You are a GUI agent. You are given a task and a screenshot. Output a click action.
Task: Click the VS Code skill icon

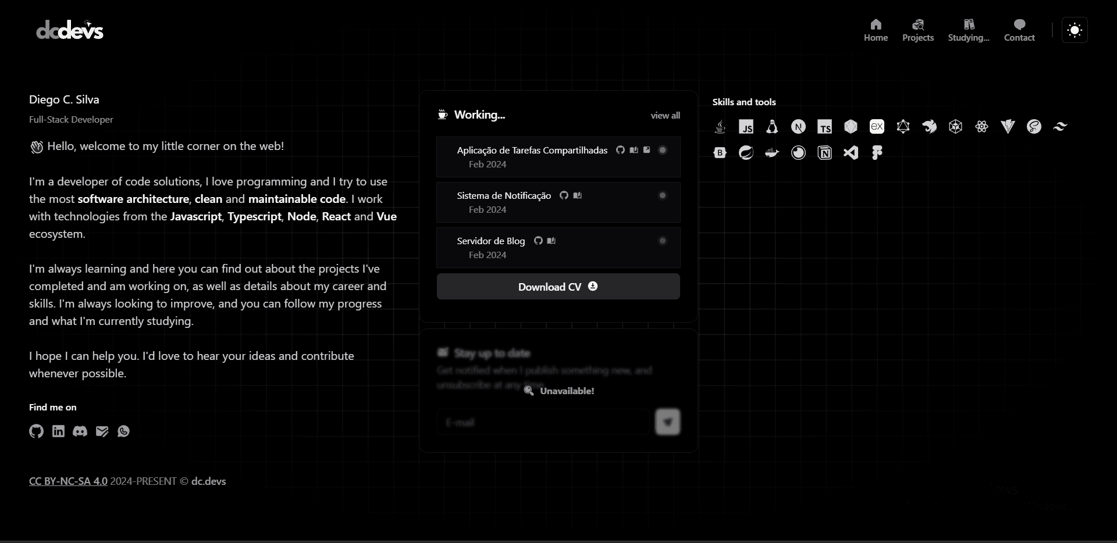point(851,153)
